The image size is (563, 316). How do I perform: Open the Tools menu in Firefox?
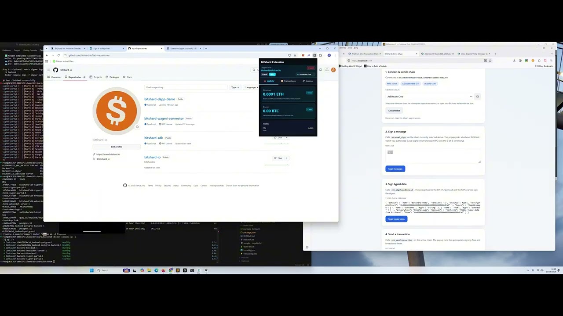350,48
